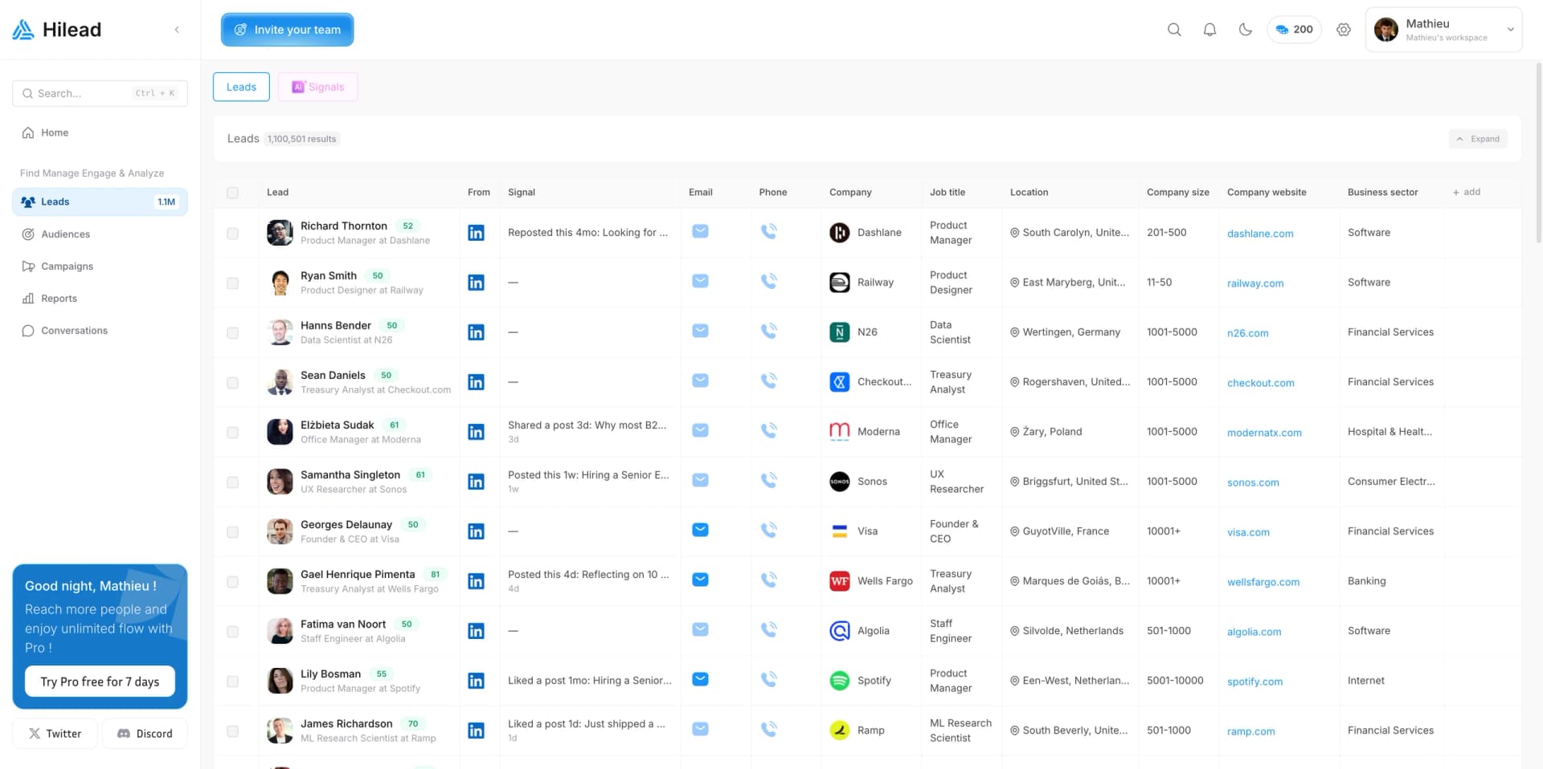The image size is (1543, 769).
Task: Collapse the sidebar with chevron arrow
Action: (x=177, y=30)
